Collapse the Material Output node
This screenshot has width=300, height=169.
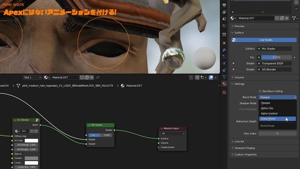point(162,128)
